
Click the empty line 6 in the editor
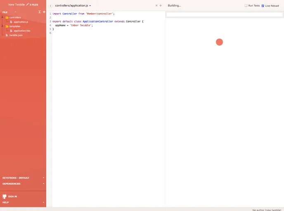click(108, 33)
